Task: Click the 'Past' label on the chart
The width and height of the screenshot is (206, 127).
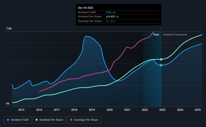Action: click(156, 34)
